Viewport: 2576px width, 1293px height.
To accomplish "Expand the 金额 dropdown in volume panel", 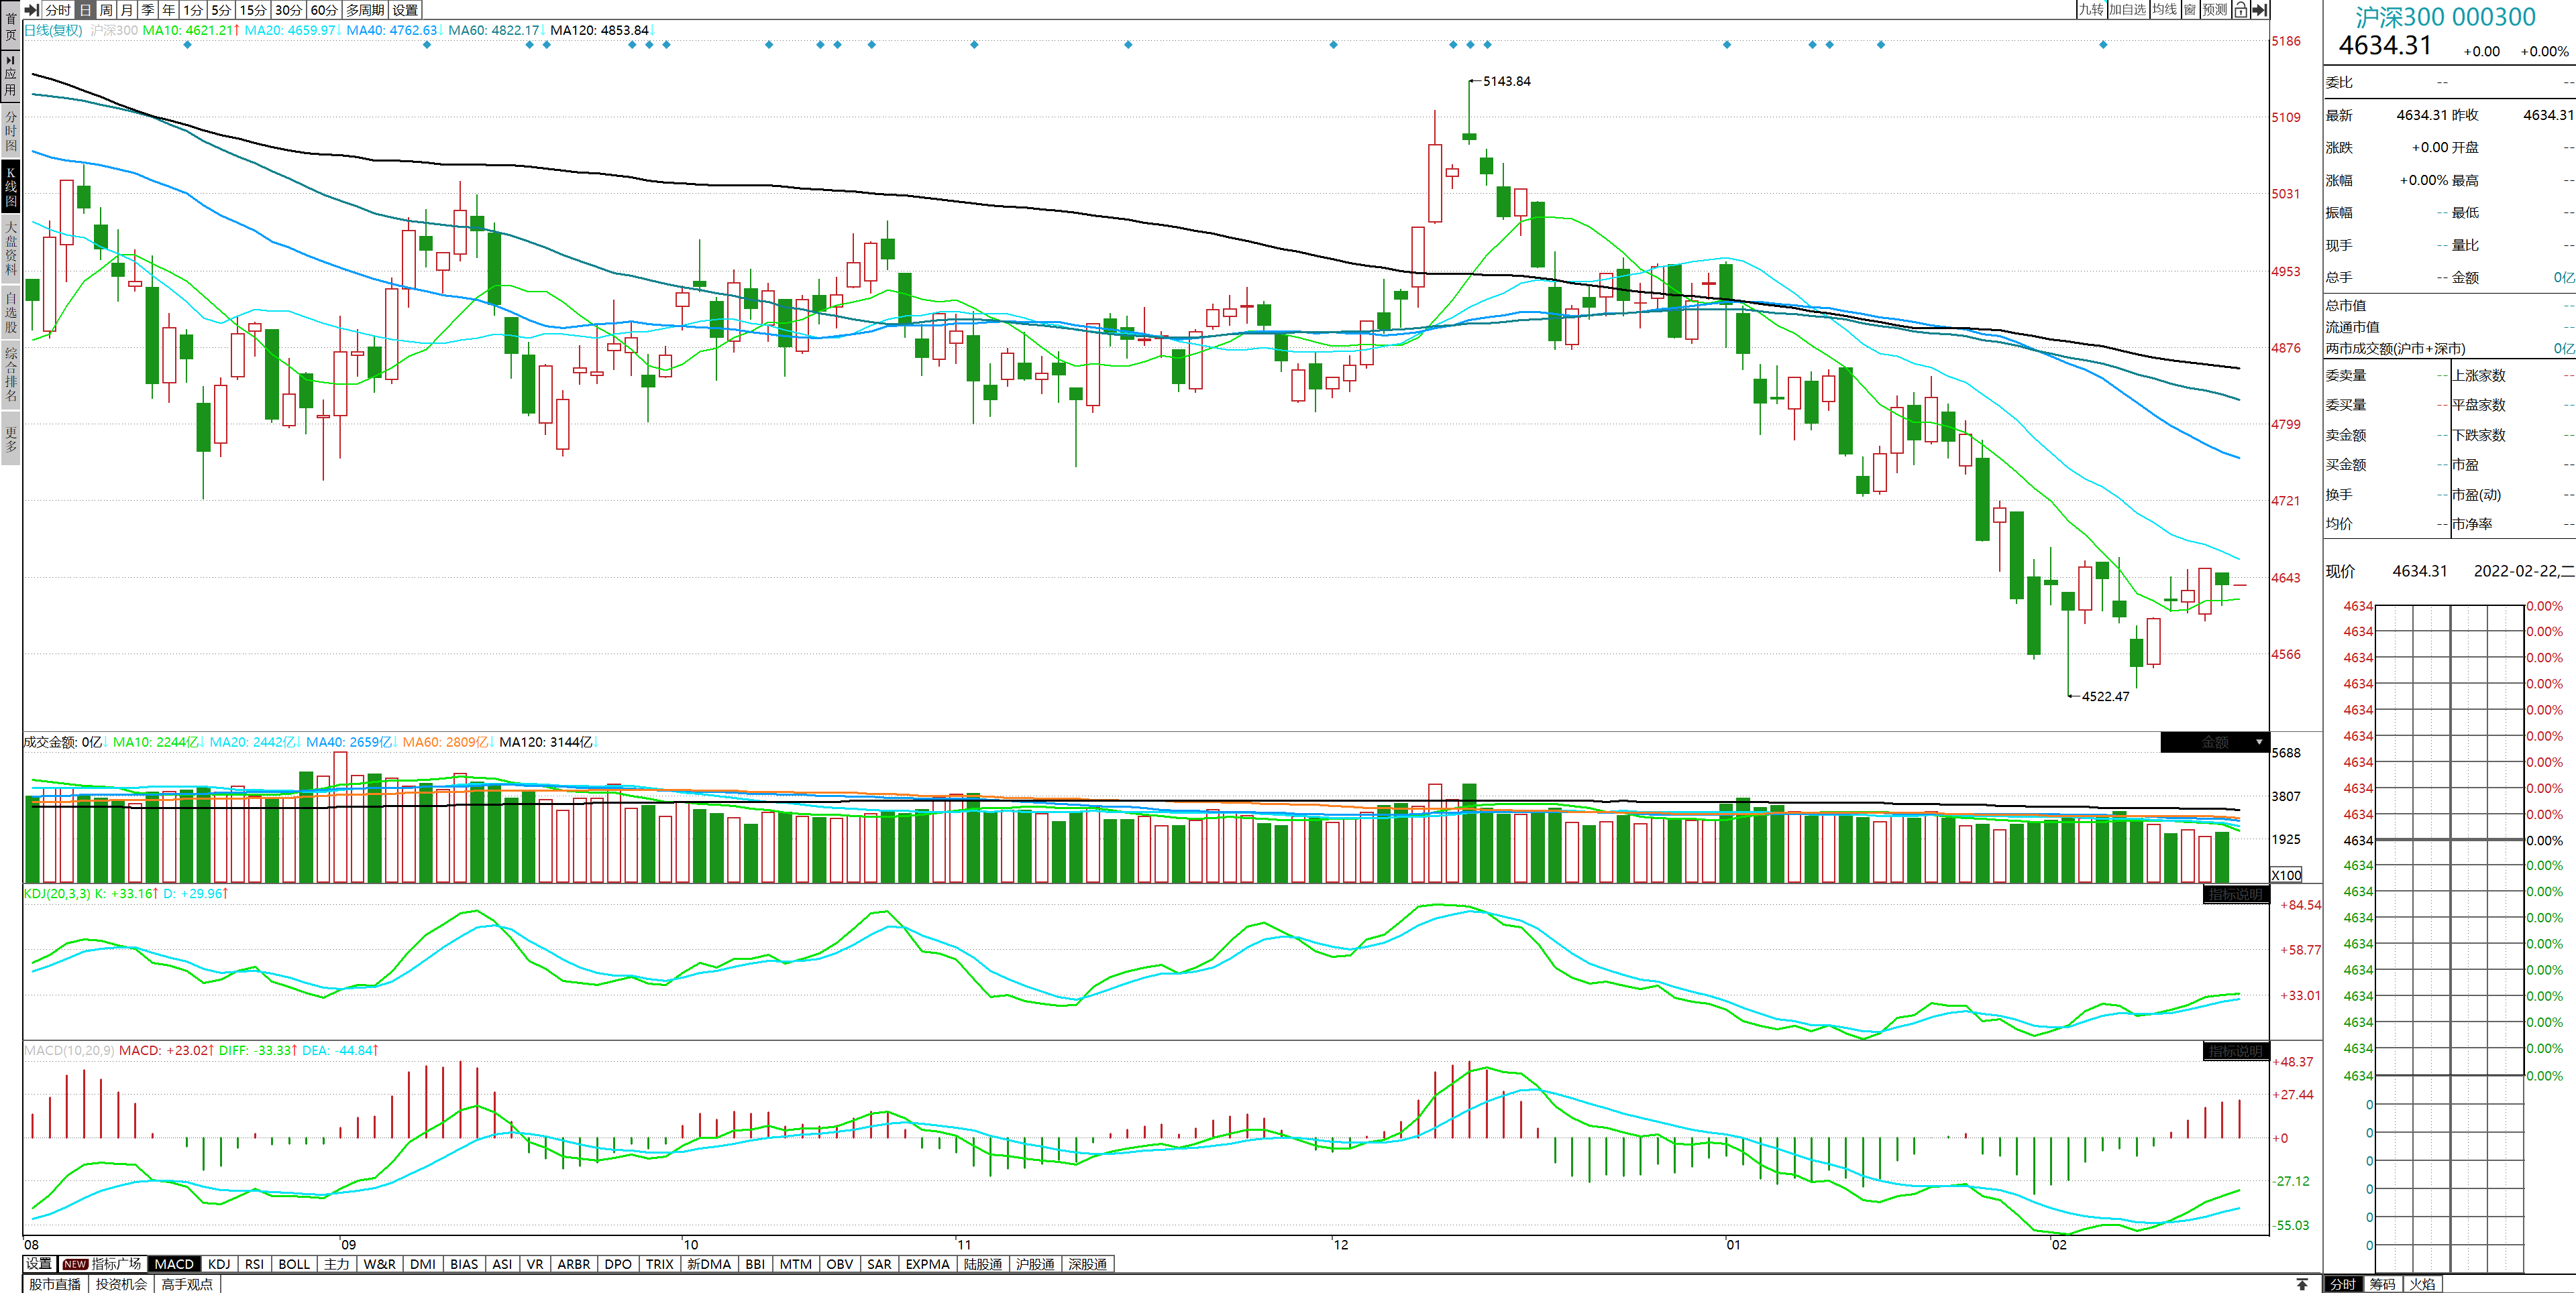I will [x=2258, y=743].
